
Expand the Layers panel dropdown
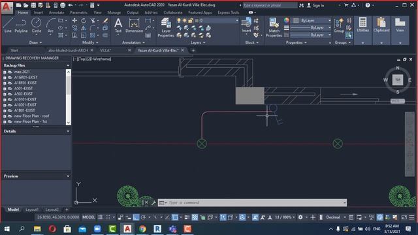198,42
